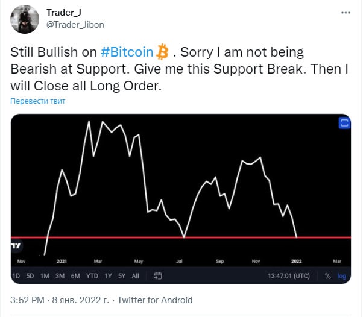Show the All time range
The height and width of the screenshot is (317, 363).
tap(135, 276)
